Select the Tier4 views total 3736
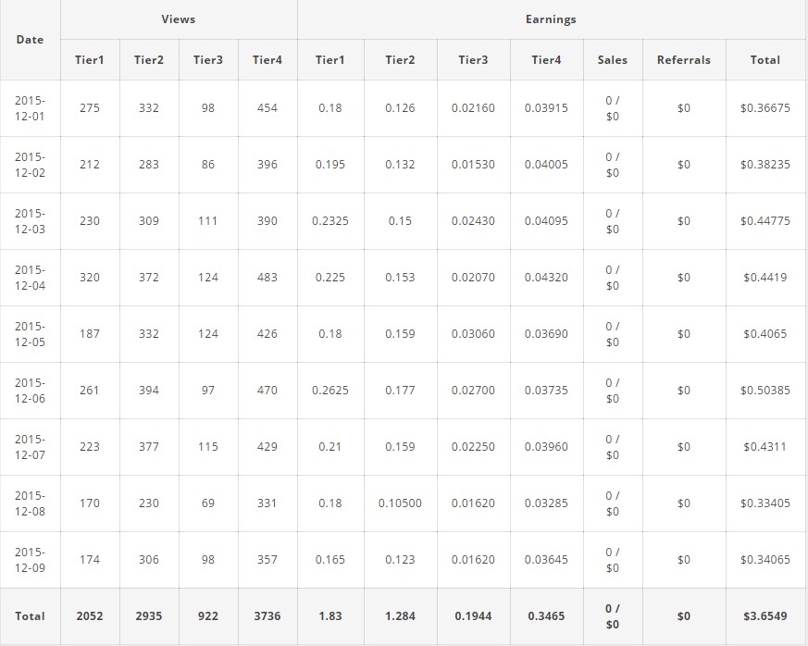Image resolution: width=808 pixels, height=646 pixels. pyautogui.click(x=267, y=616)
